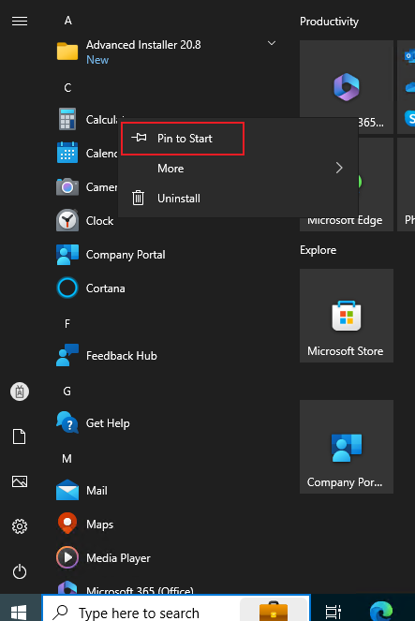Open the Mail app icon
The width and height of the screenshot is (415, 621).
(x=67, y=490)
